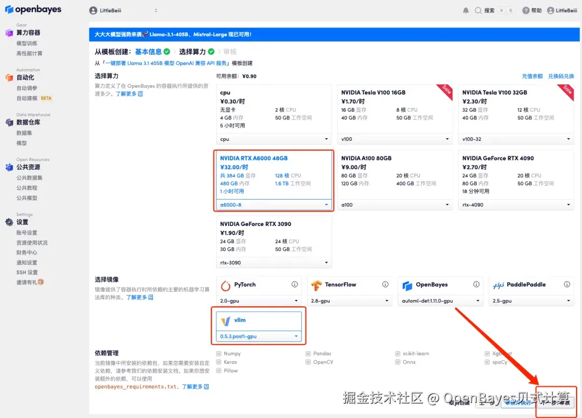Viewport: 582px width, 418px height.
Task: Click the PyTorch flame logo
Action: click(226, 285)
